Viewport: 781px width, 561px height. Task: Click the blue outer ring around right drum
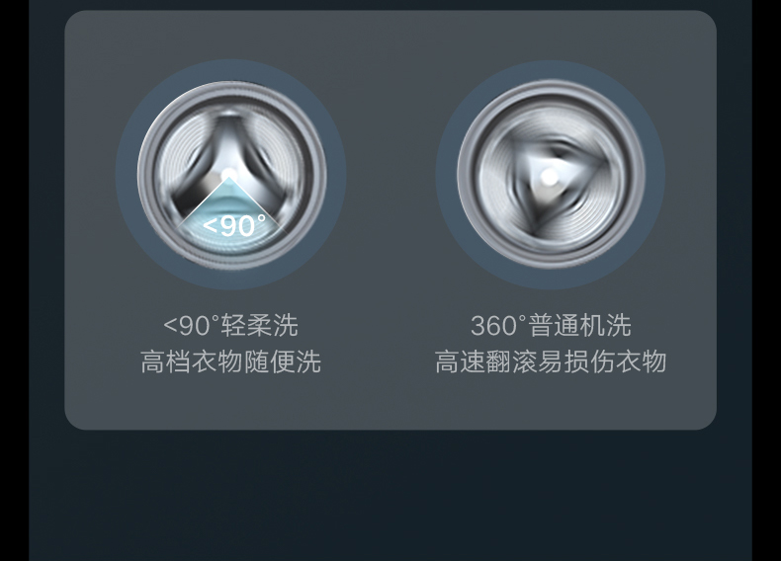(x=551, y=70)
